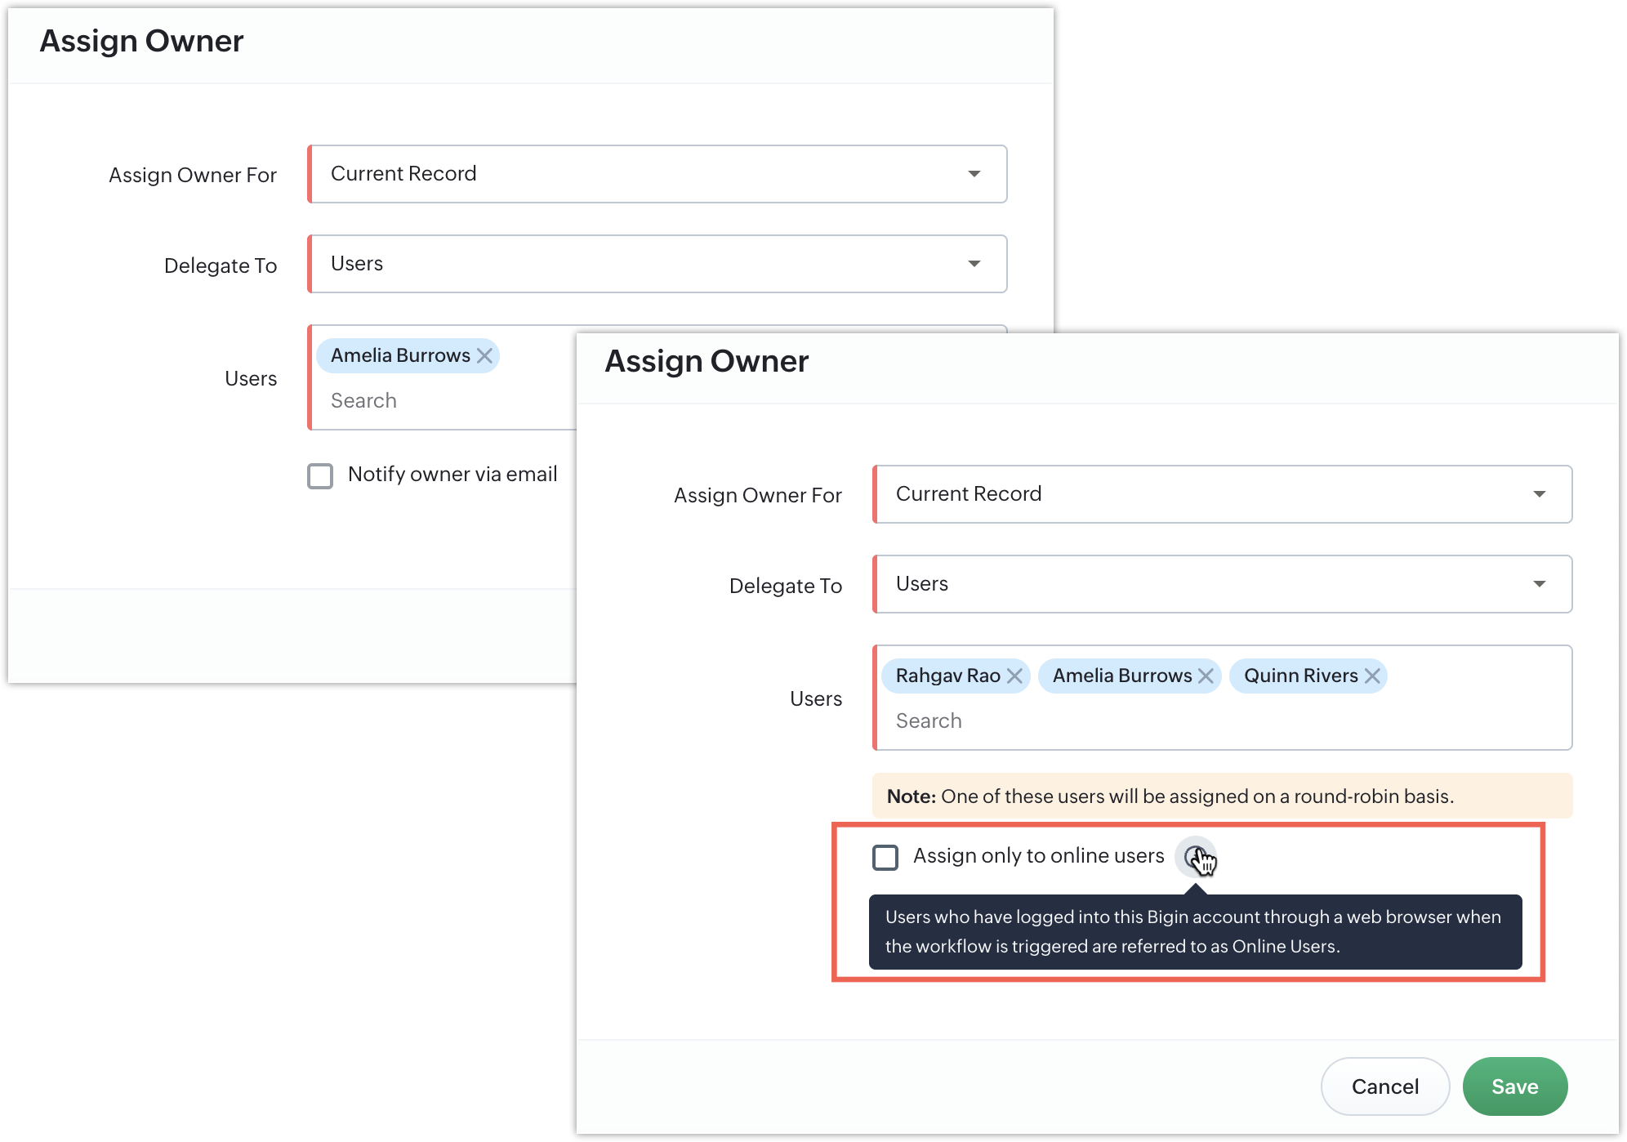This screenshot has height=1142, width=1627.
Task: Click the Cancel button
Action: click(1384, 1086)
